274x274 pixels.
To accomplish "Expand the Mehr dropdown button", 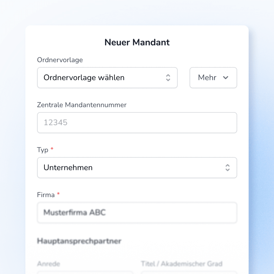I will tap(213, 78).
